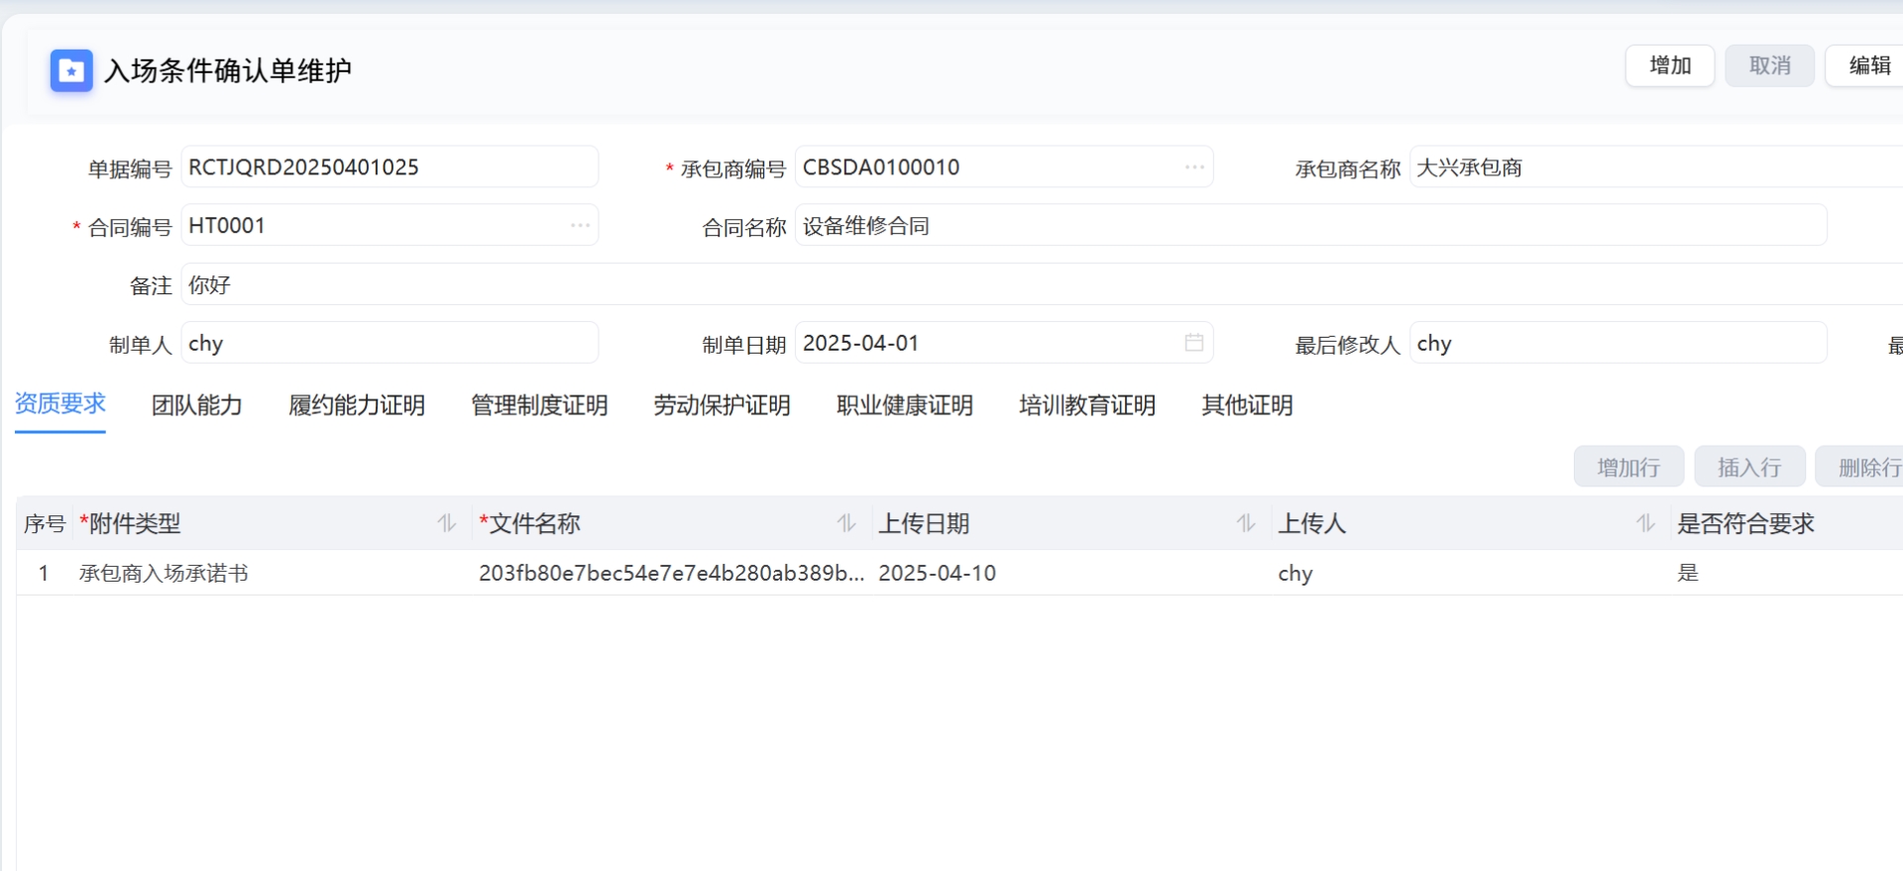Viewport: 1903px width, 871px height.
Task: Click the file name starting with 203fb80e
Action: (x=671, y=573)
